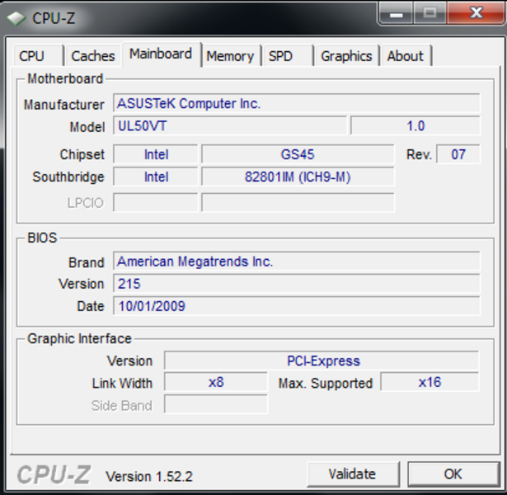Switch to the CPU tab
Screen dimensions: 507x495
(38, 56)
